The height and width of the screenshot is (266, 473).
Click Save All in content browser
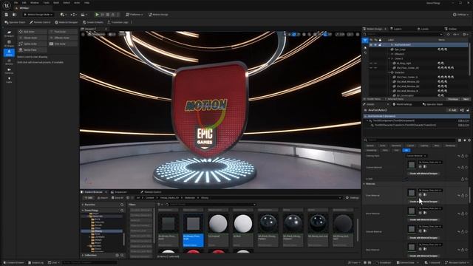coord(117,198)
